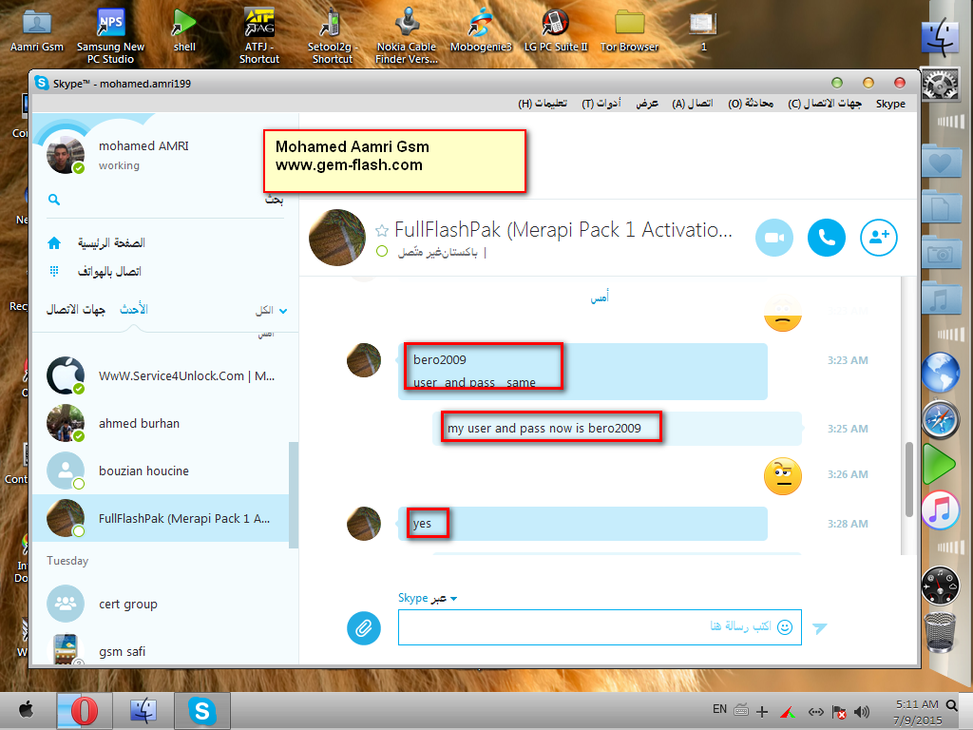This screenshot has width=973, height=730.
Task: Switch to the contacts tab جهات الاتصال
Action: 76,310
